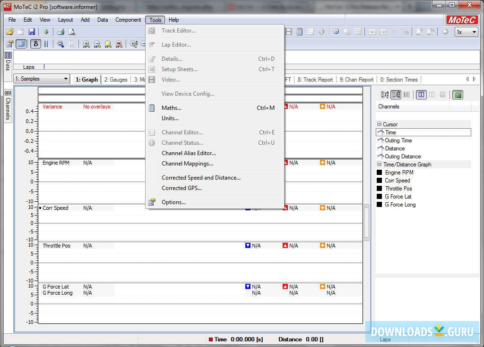Open the Component menu

pyautogui.click(x=128, y=20)
